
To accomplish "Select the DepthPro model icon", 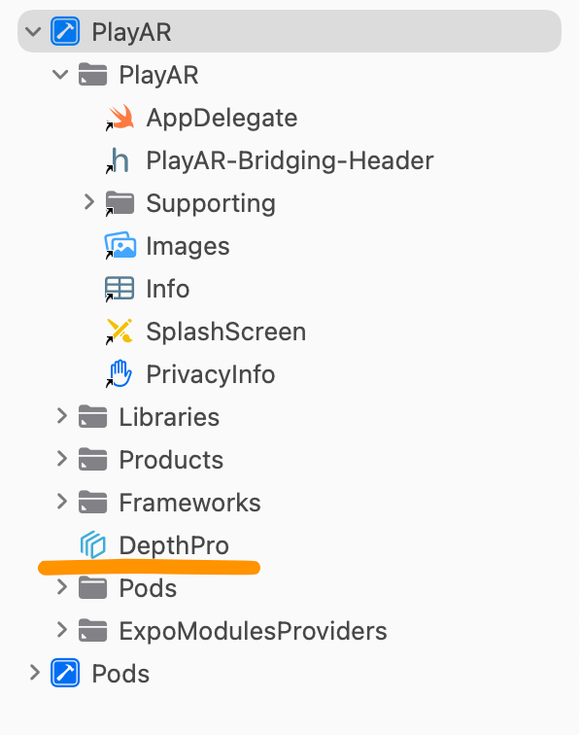I will pos(92,544).
